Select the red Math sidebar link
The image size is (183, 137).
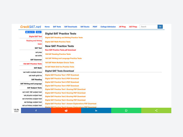[40, 44]
